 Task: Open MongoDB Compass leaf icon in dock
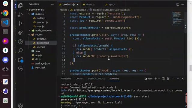(5, 50)
